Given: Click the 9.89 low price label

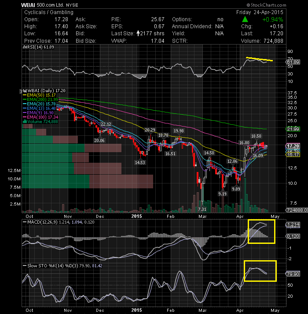Looking at the screenshot, I should point(236,189).
